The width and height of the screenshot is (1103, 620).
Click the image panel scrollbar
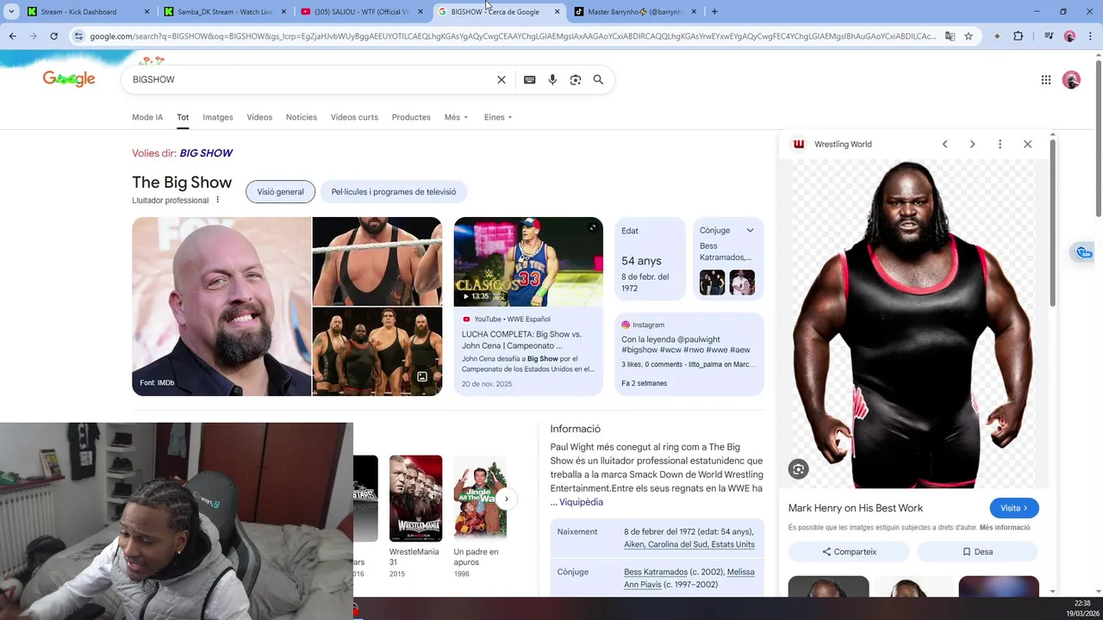tap(1052, 221)
